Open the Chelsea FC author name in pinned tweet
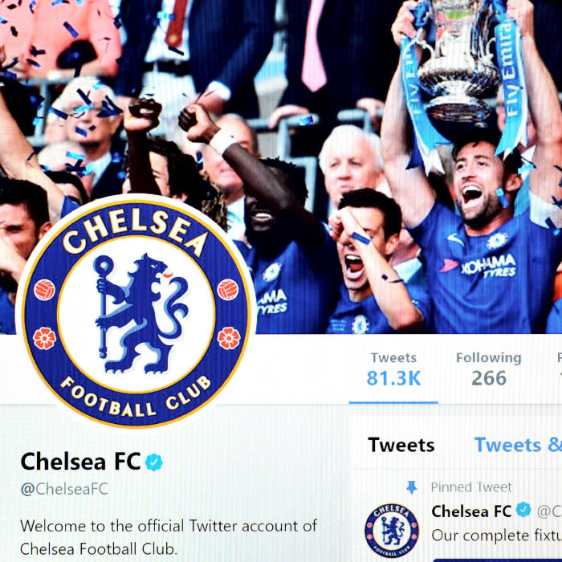Screen dimensions: 562x562 tap(471, 511)
